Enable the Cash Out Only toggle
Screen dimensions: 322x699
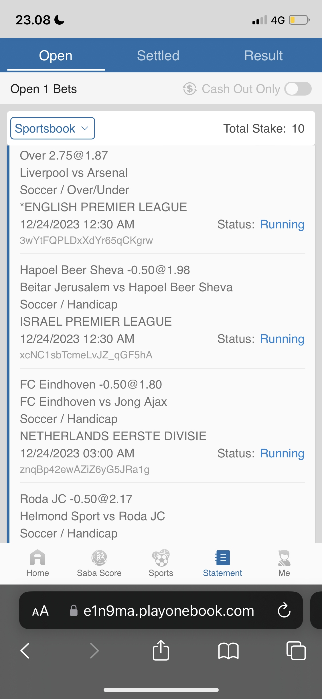pyautogui.click(x=298, y=89)
